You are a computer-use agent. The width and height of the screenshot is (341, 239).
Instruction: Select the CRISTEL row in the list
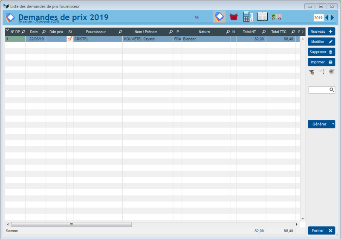click(97, 39)
